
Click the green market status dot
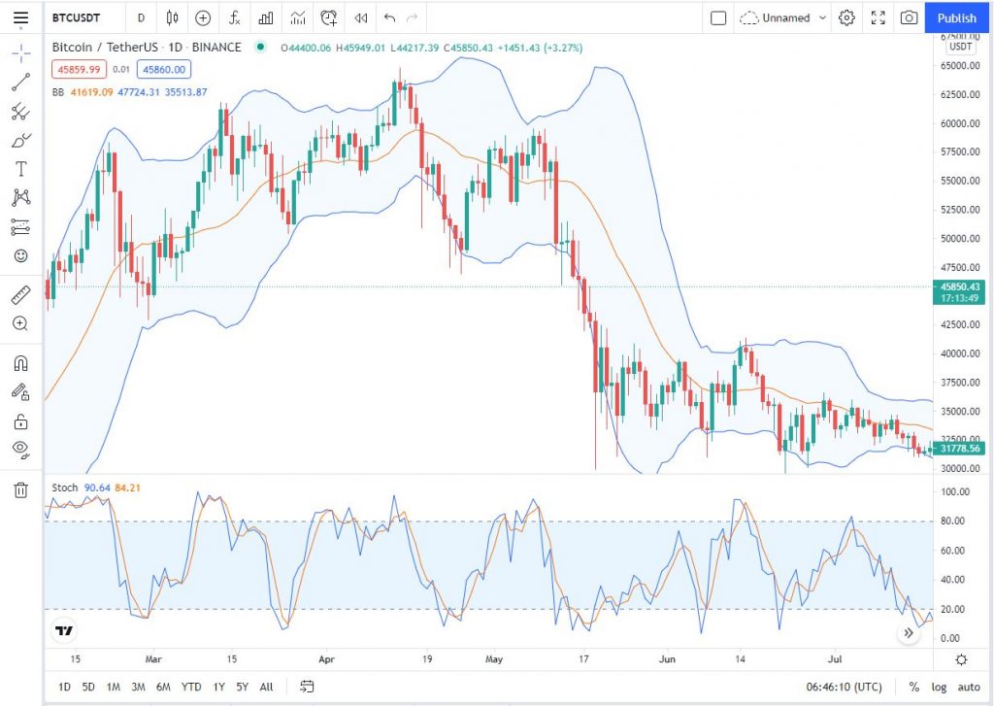260,47
